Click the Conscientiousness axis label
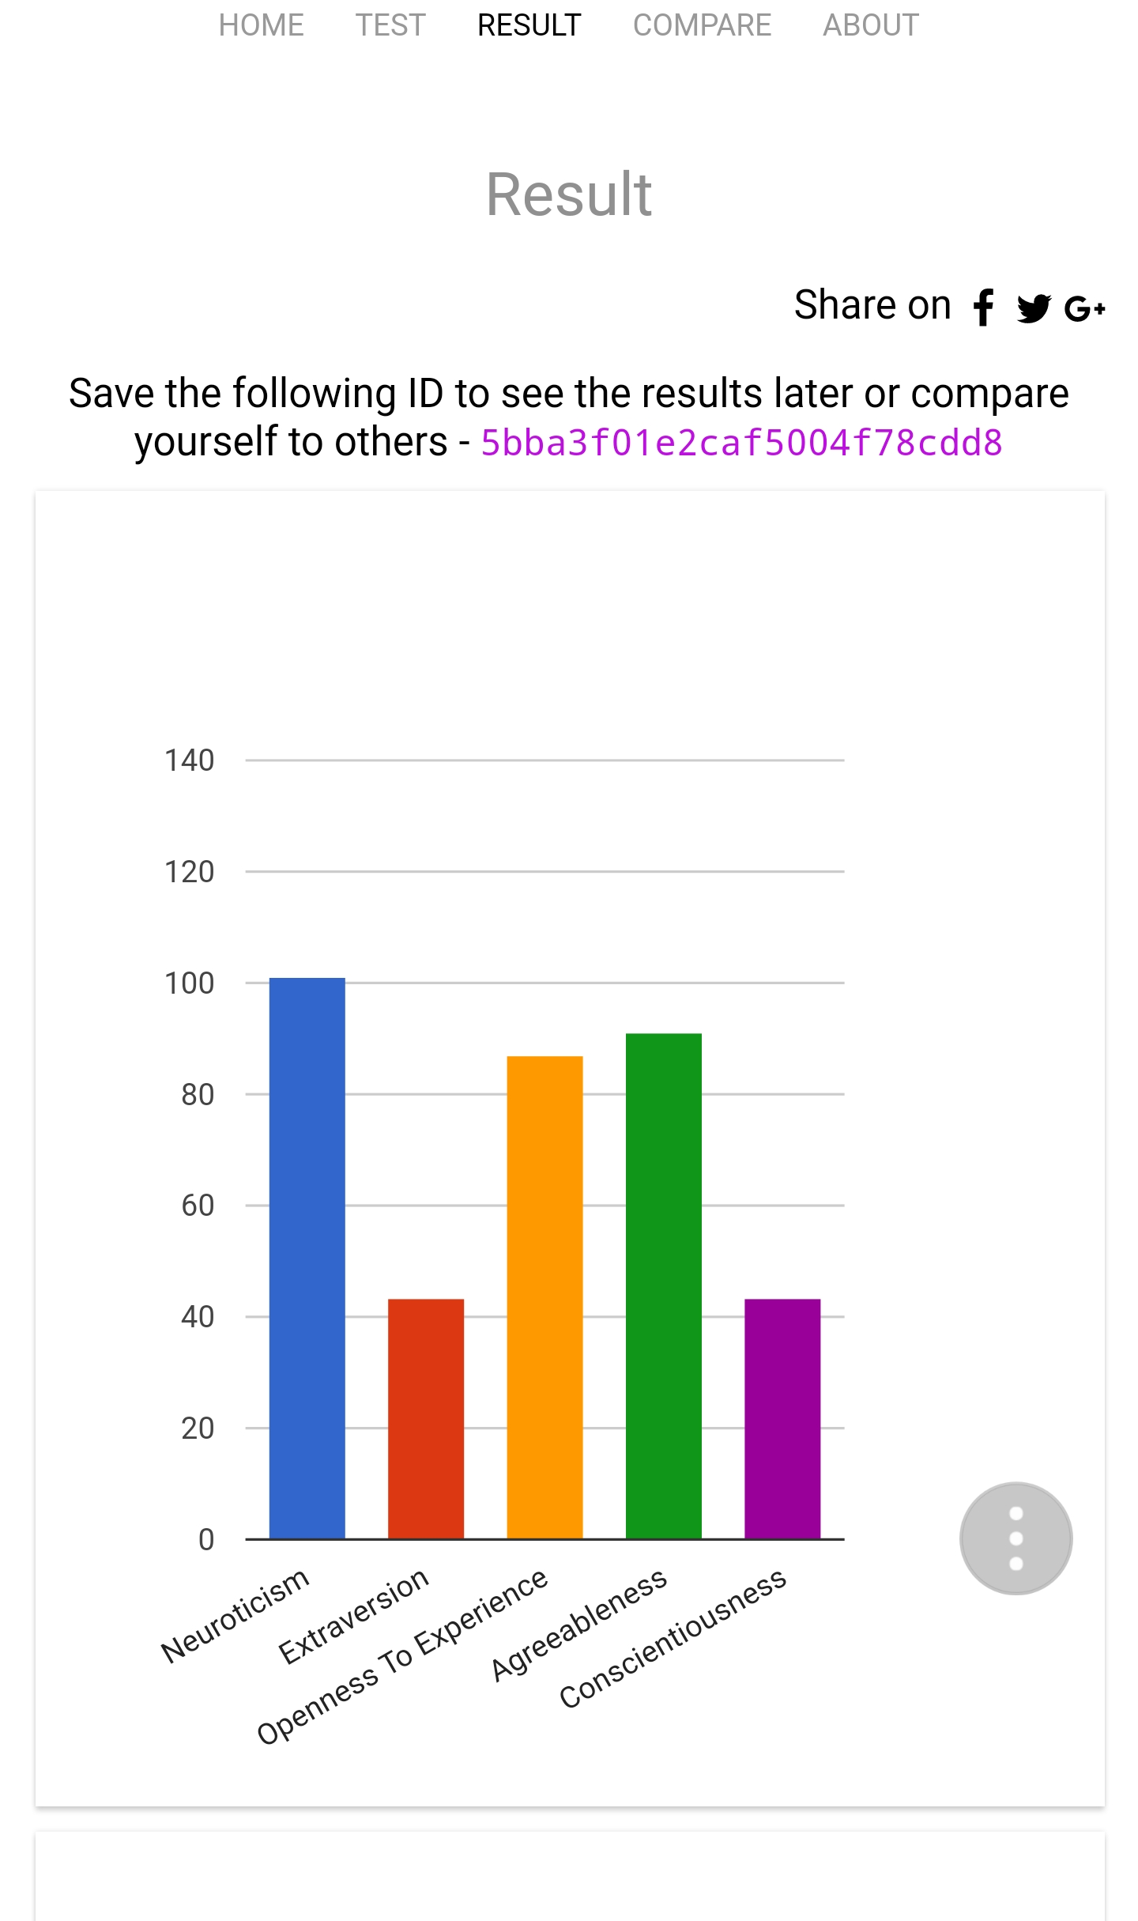Image resolution: width=1138 pixels, height=1921 pixels. point(673,1637)
